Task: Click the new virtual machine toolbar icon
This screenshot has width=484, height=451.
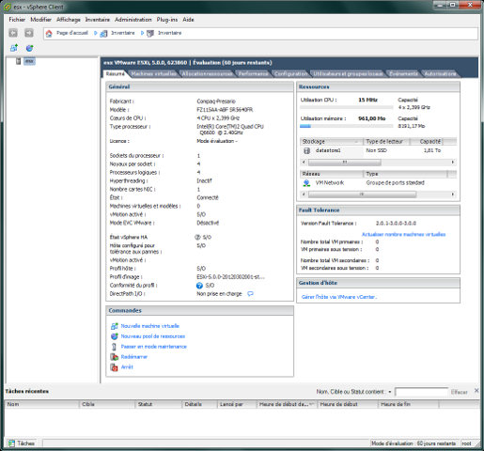Action: (x=14, y=48)
